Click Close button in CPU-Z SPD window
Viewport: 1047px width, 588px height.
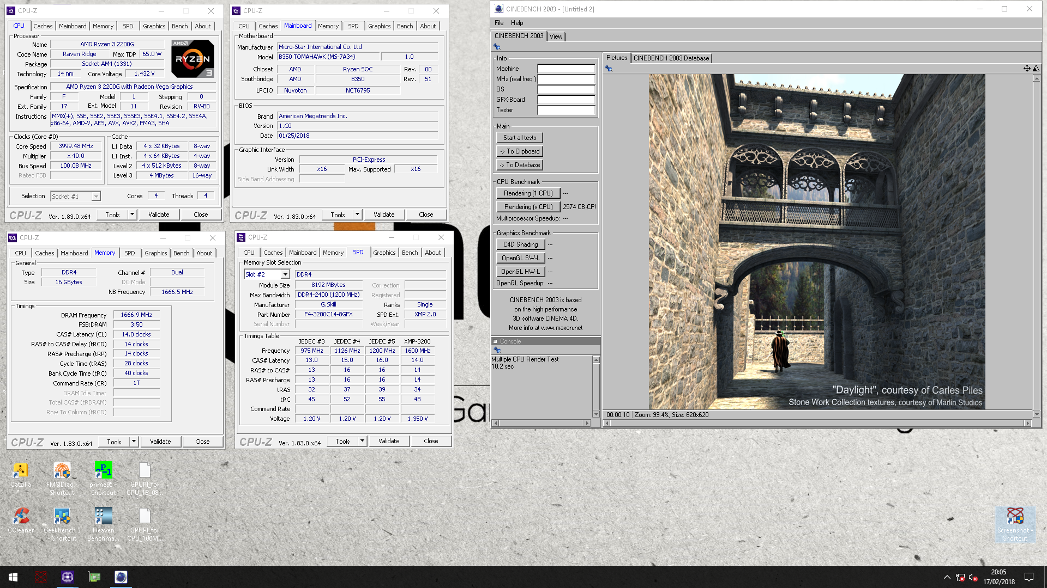431,441
